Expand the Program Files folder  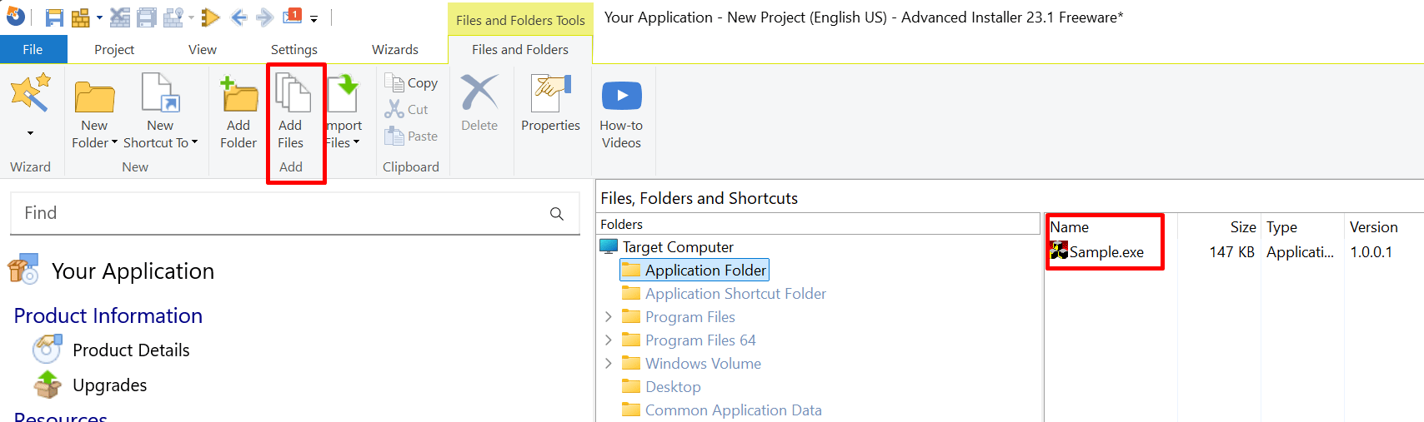[x=609, y=317]
